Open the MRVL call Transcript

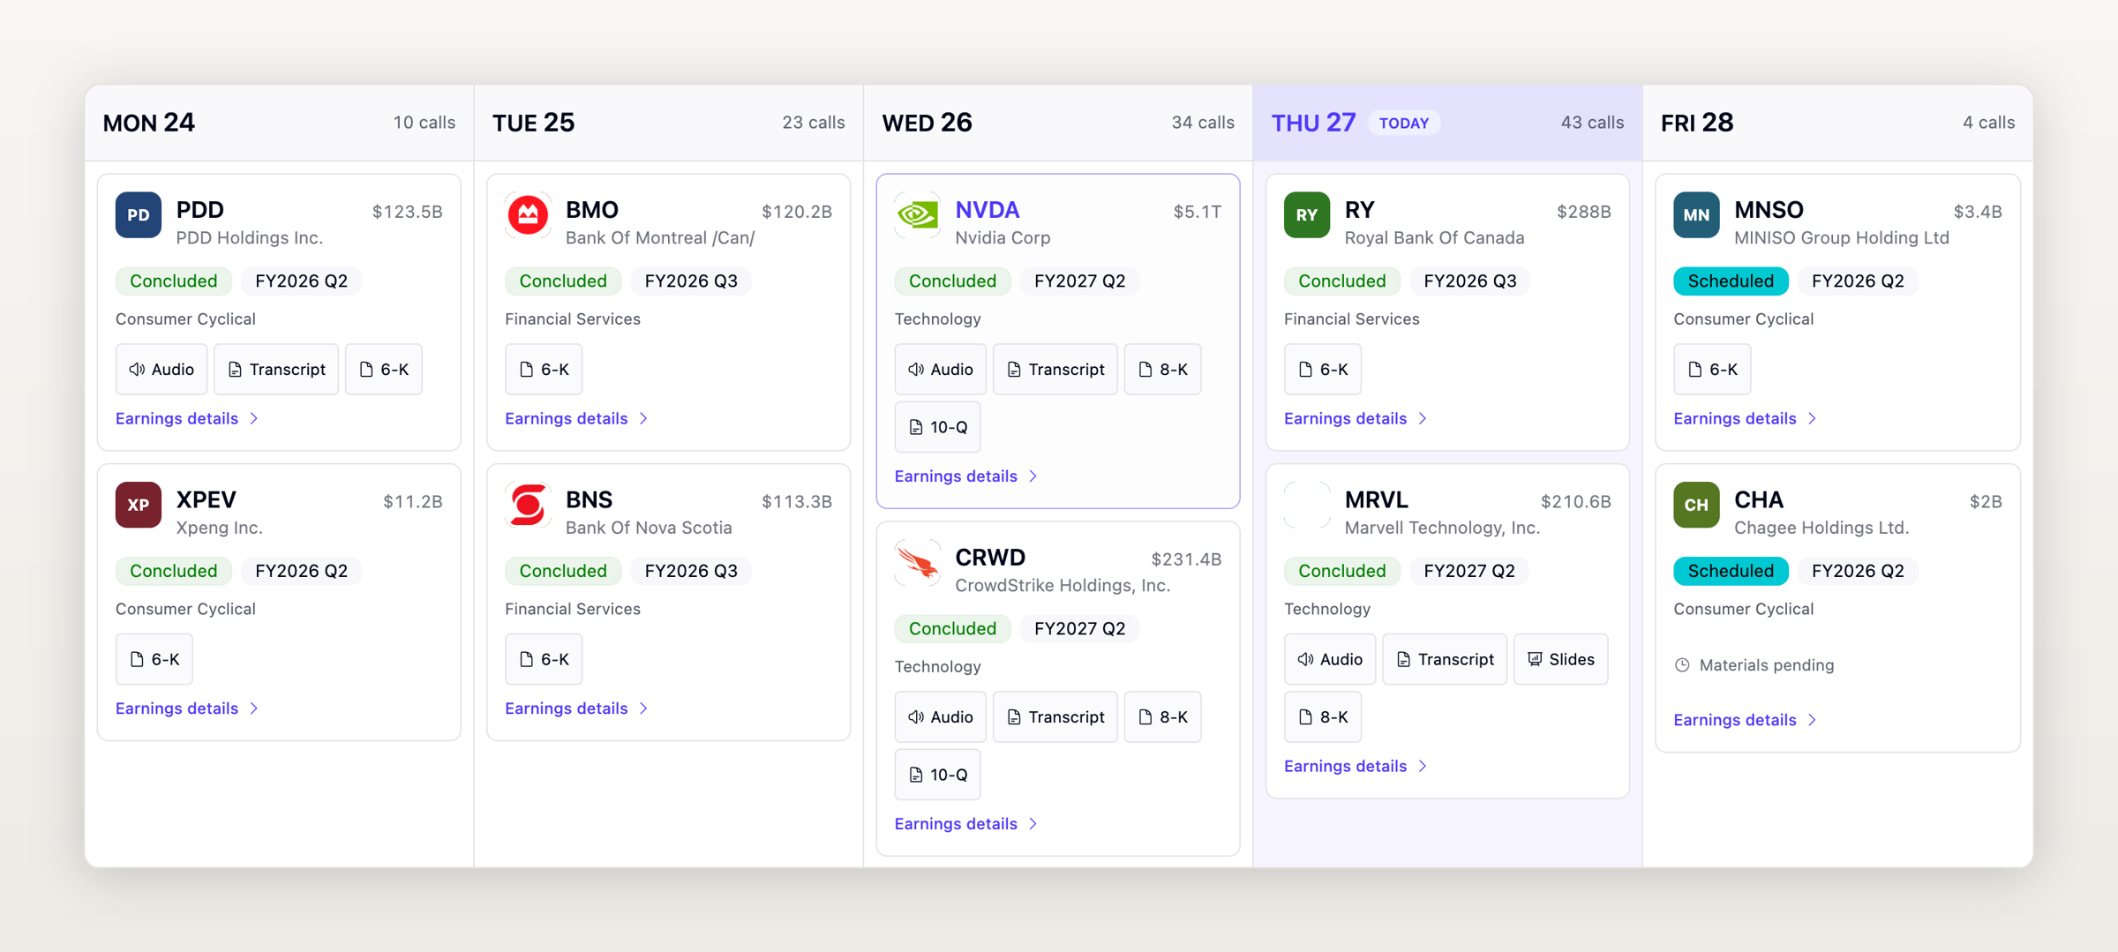[x=1445, y=659]
